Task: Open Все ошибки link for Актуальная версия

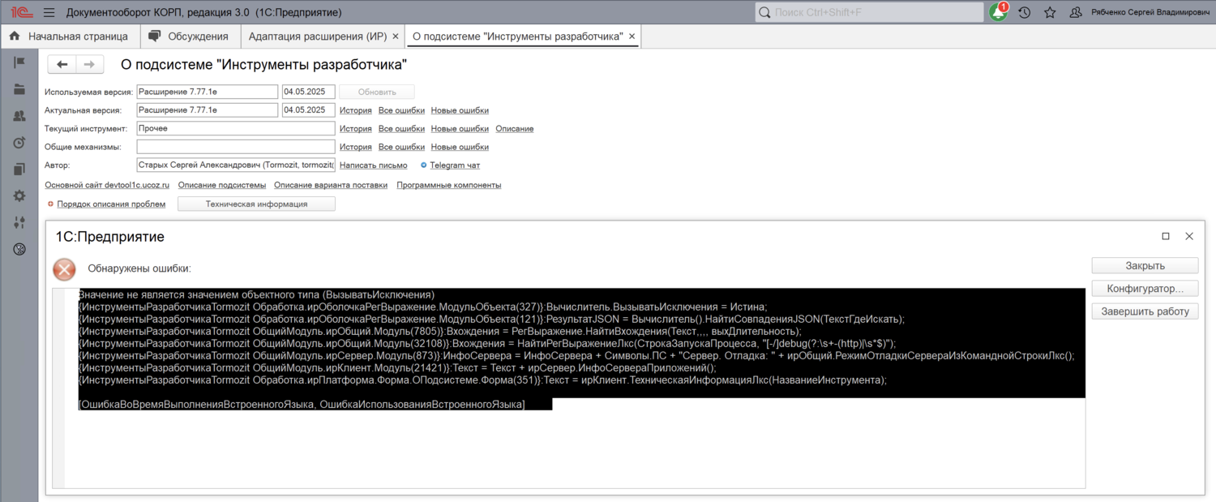Action: pos(401,110)
